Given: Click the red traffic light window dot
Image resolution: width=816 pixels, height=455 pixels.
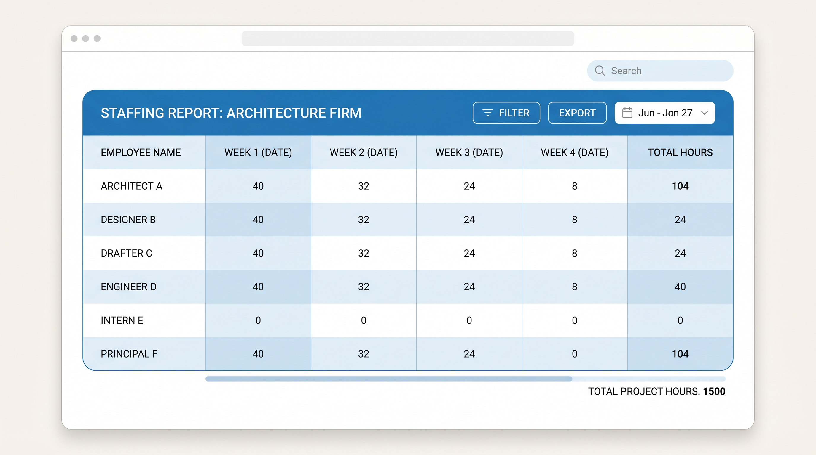Looking at the screenshot, I should pyautogui.click(x=74, y=39).
